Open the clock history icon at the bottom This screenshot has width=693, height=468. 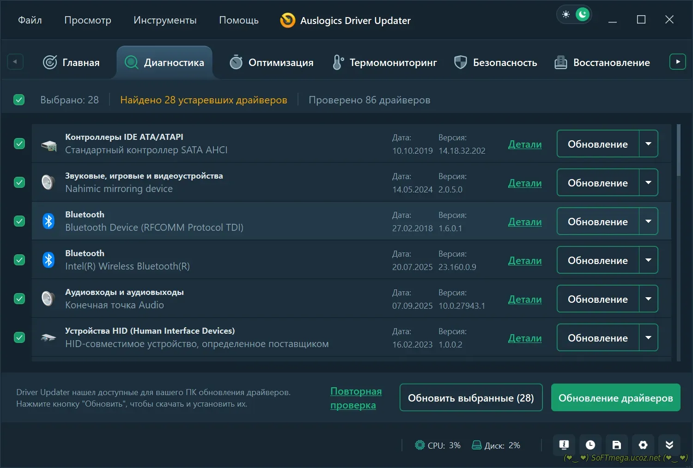pyautogui.click(x=590, y=445)
